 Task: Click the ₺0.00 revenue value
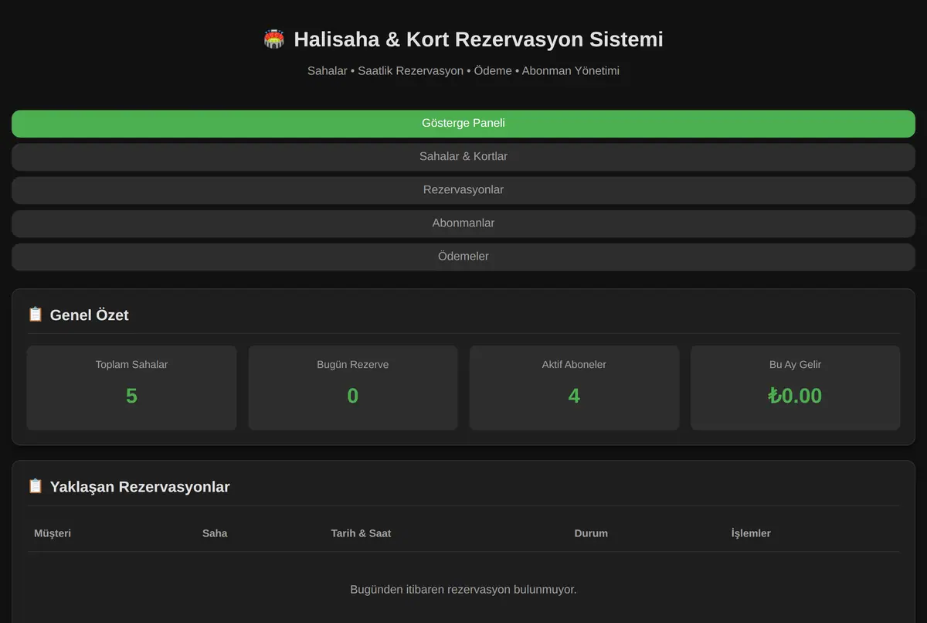(x=796, y=396)
